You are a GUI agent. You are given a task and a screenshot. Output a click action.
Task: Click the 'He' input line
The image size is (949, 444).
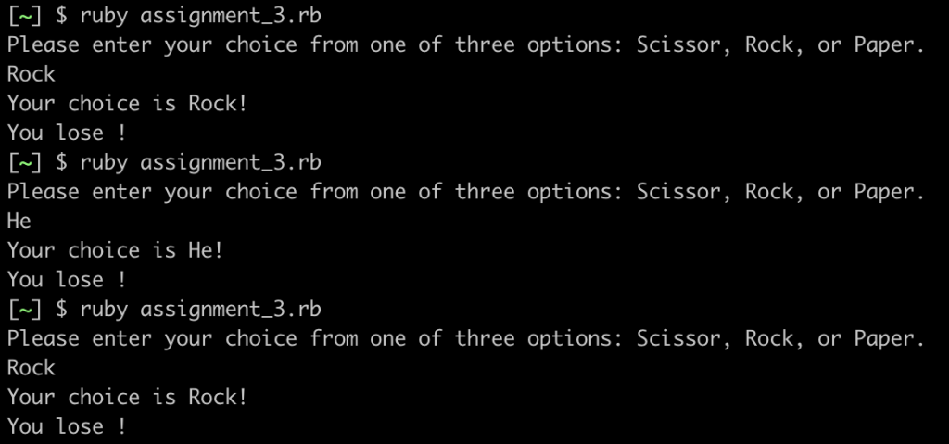(x=19, y=221)
